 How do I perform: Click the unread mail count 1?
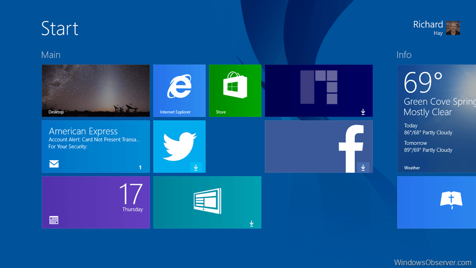[140, 167]
